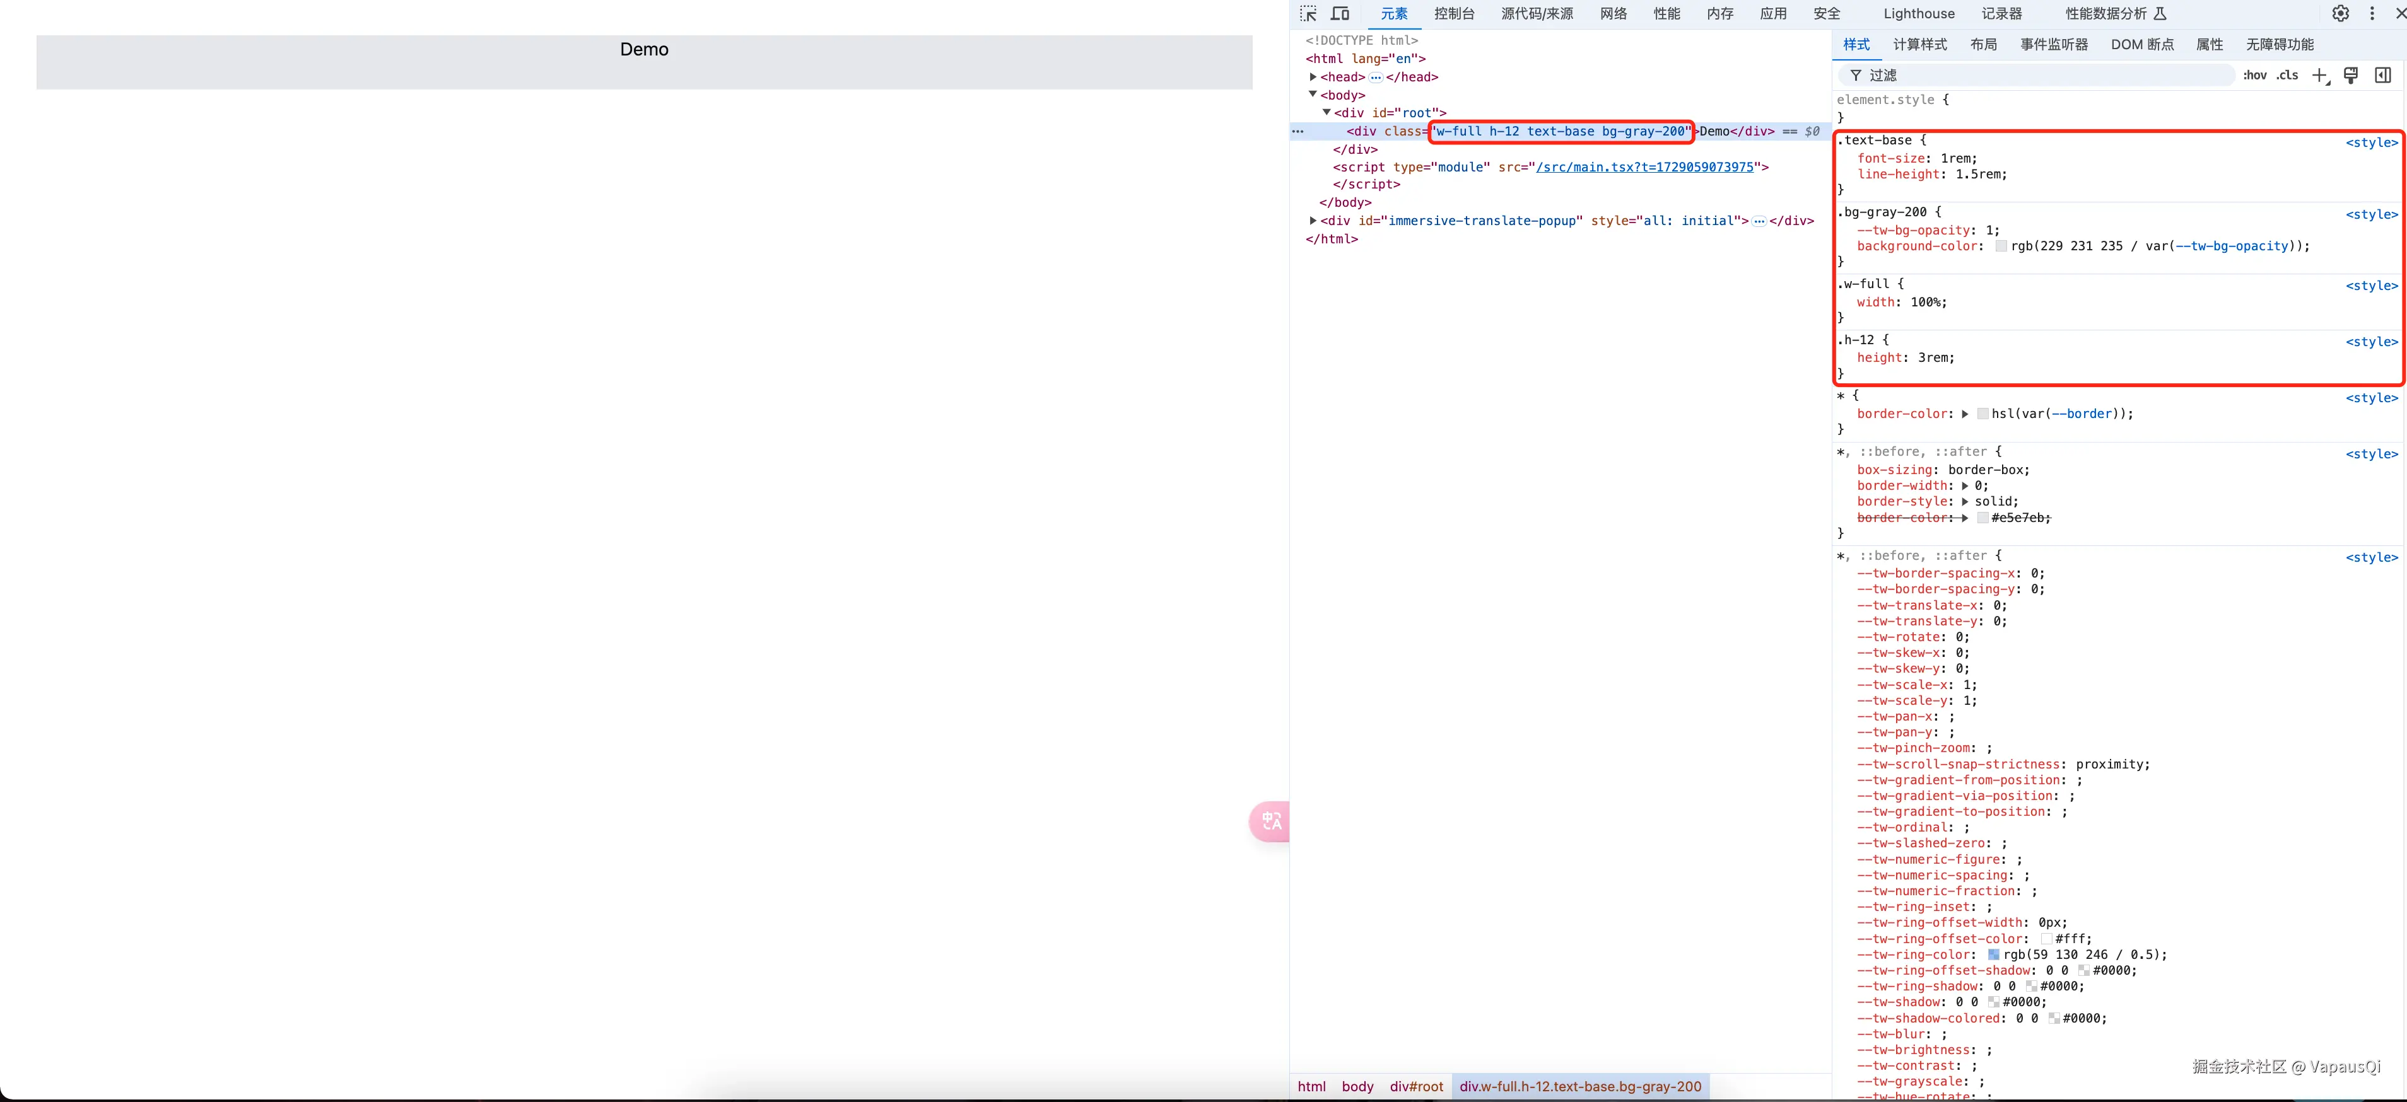Select div#root in the breadcrumb bar
2407x1102 pixels.
[1415, 1087]
